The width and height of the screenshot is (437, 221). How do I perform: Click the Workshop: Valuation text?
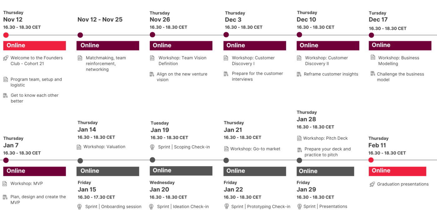coord(104,147)
